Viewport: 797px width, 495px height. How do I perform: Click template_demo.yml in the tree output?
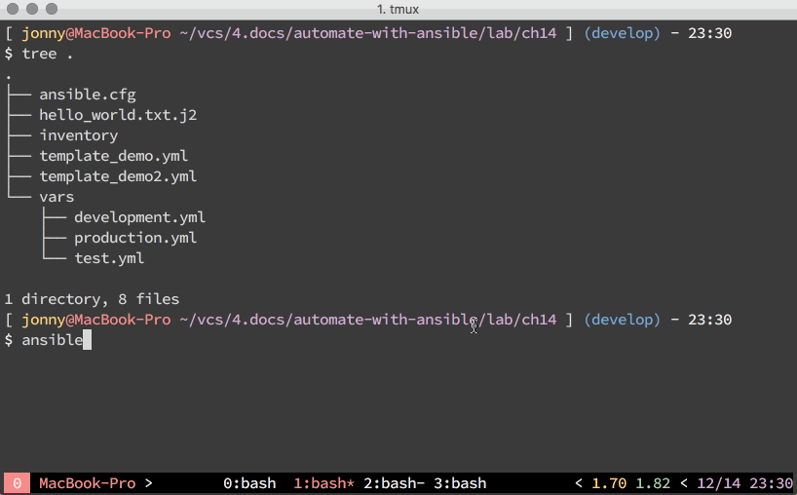pyautogui.click(x=114, y=156)
